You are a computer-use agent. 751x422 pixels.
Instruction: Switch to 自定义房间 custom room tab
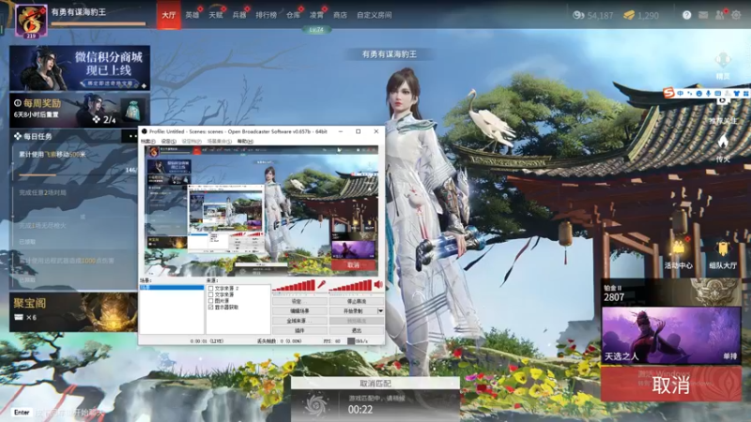click(x=374, y=15)
